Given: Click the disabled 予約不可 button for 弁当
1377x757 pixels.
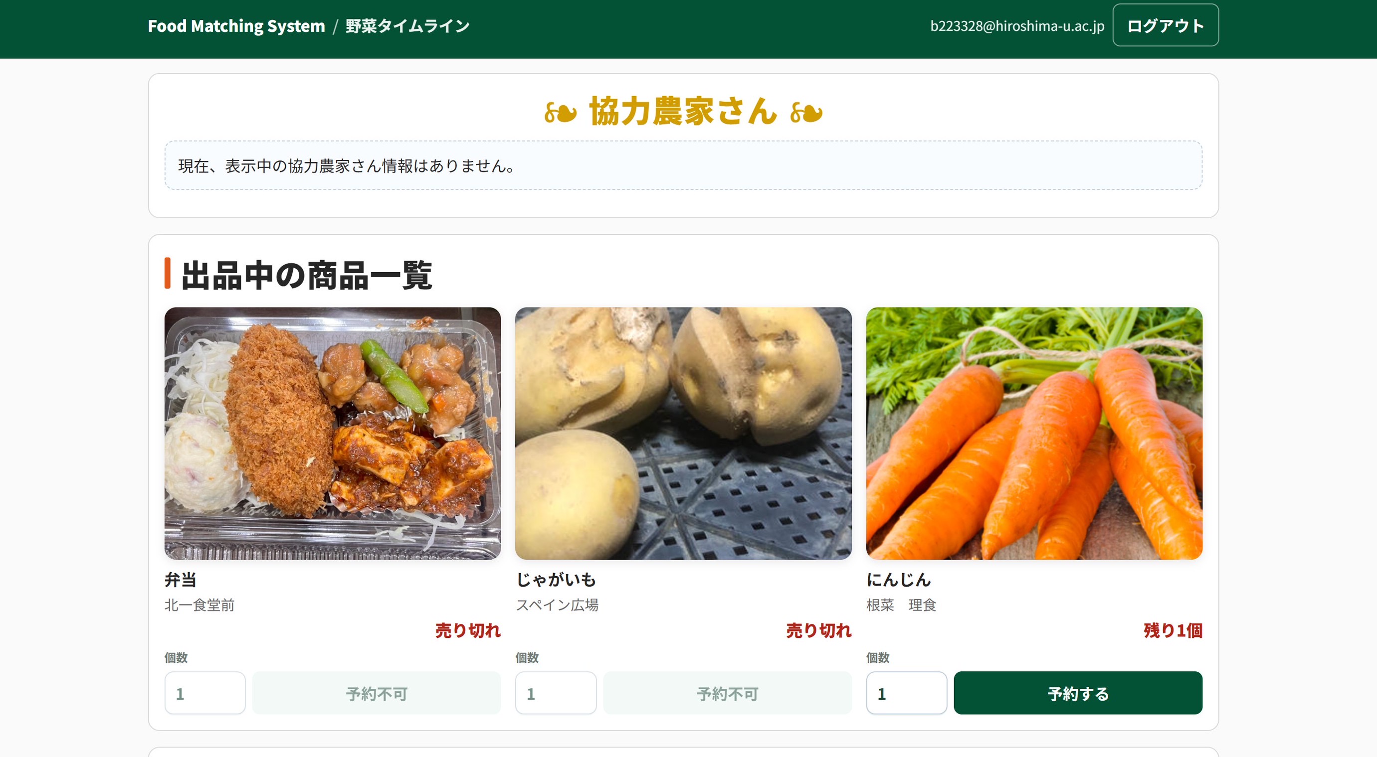Looking at the screenshot, I should pos(376,693).
